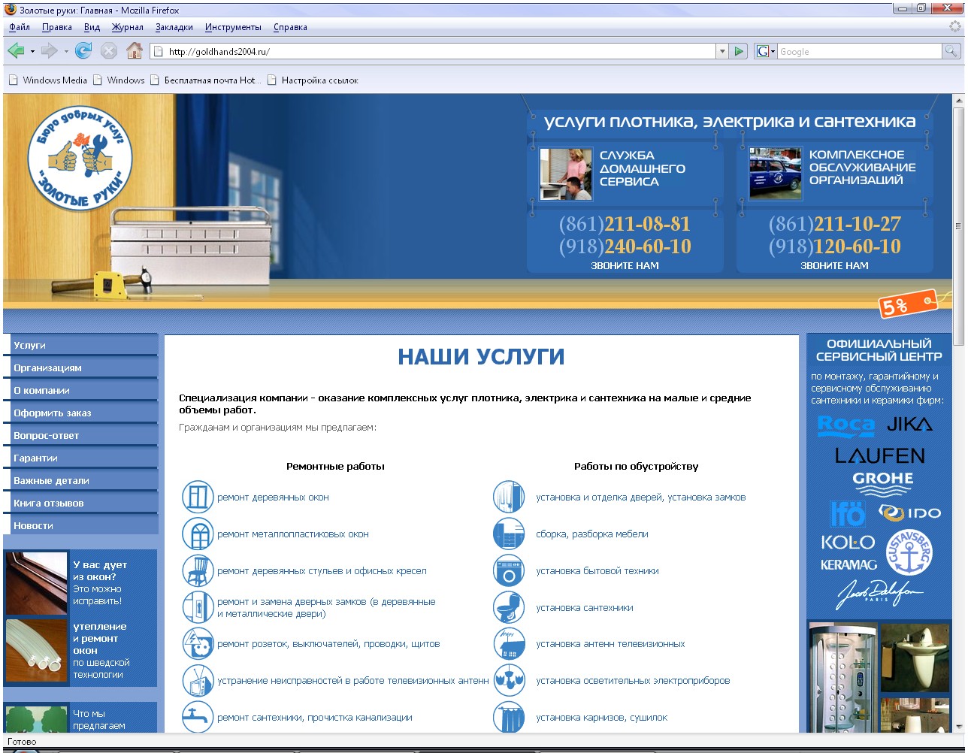This screenshot has width=968, height=753.
Task: Click the TV antenna installation icon
Action: (509, 643)
